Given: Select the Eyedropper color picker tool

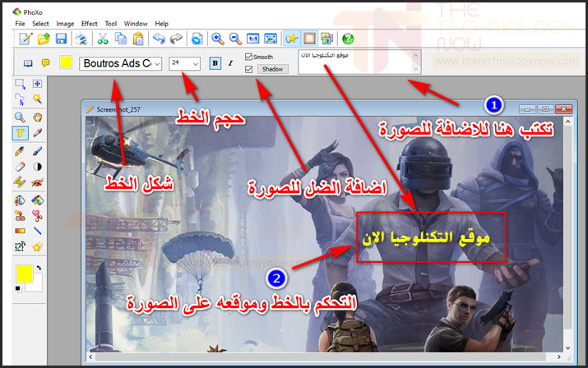Looking at the screenshot, I should [37, 133].
